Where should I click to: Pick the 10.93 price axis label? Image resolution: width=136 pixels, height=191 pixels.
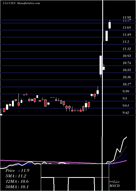pyautogui.click(x=127, y=56)
